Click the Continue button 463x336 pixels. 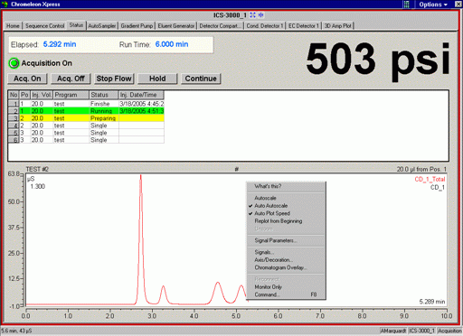tap(201, 79)
